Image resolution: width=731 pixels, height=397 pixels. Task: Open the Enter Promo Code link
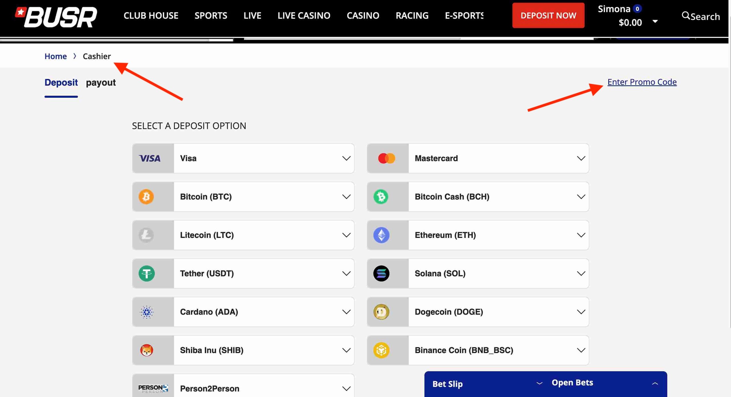point(642,82)
